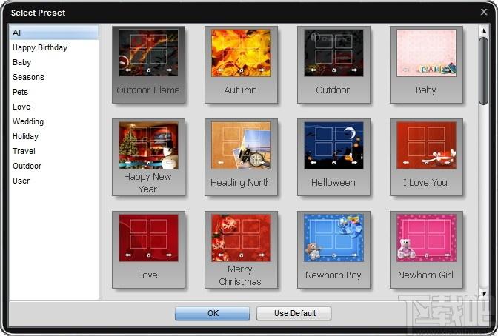Viewport: 498px width, 336px height.
Task: Pick the I Love You preset
Action: point(426,158)
